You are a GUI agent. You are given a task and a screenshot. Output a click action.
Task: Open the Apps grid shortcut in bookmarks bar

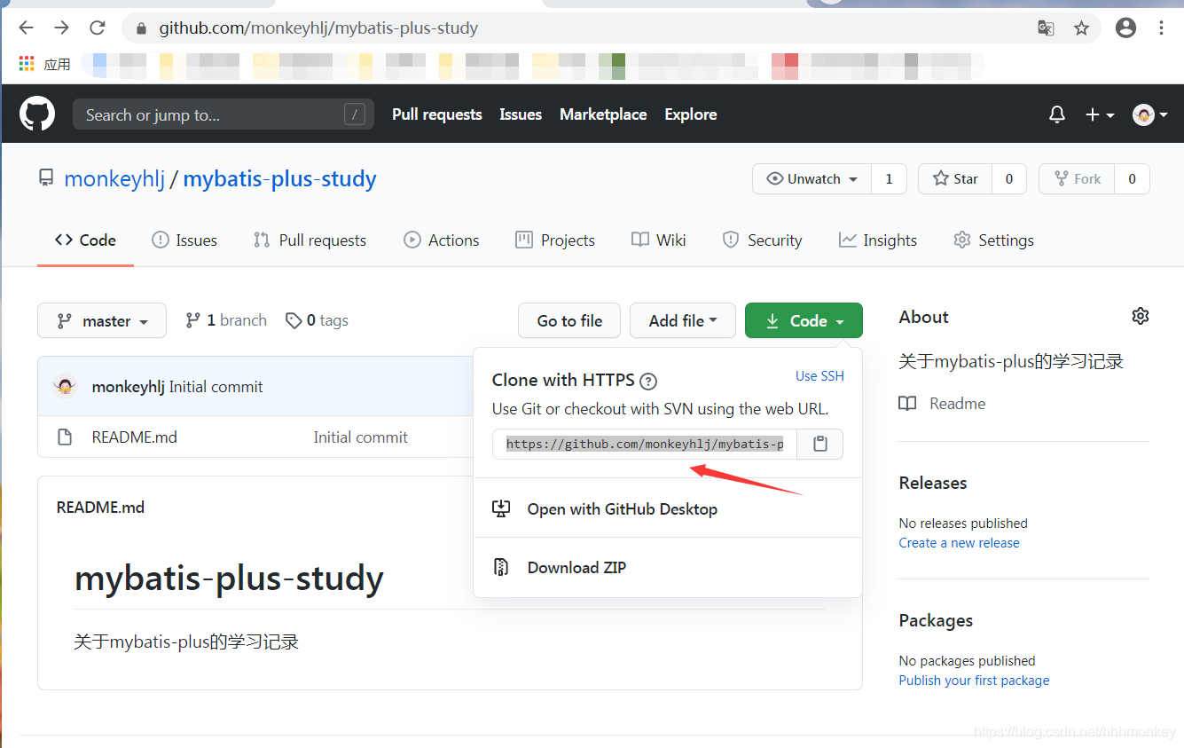[44, 64]
